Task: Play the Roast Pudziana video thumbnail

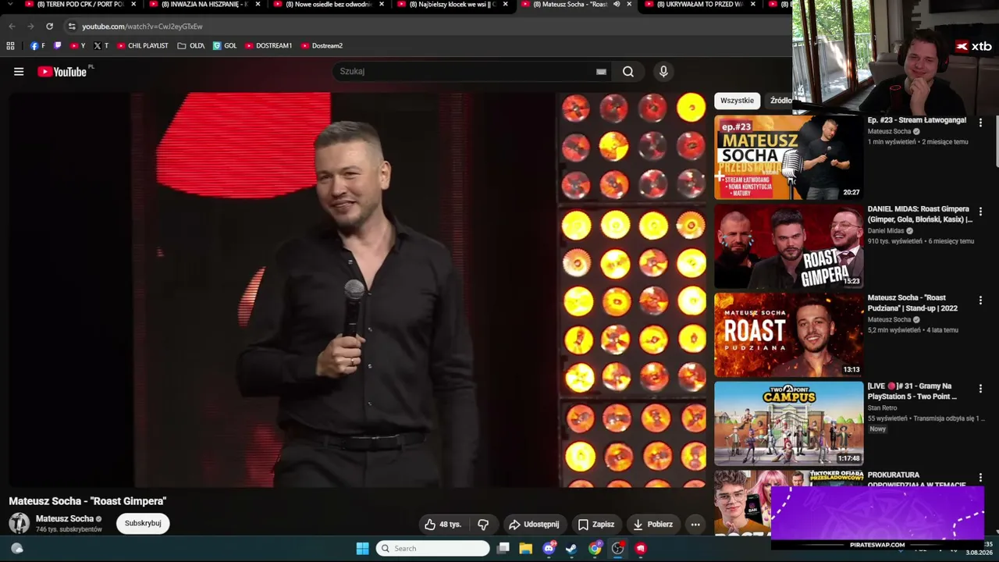Action: (788, 335)
